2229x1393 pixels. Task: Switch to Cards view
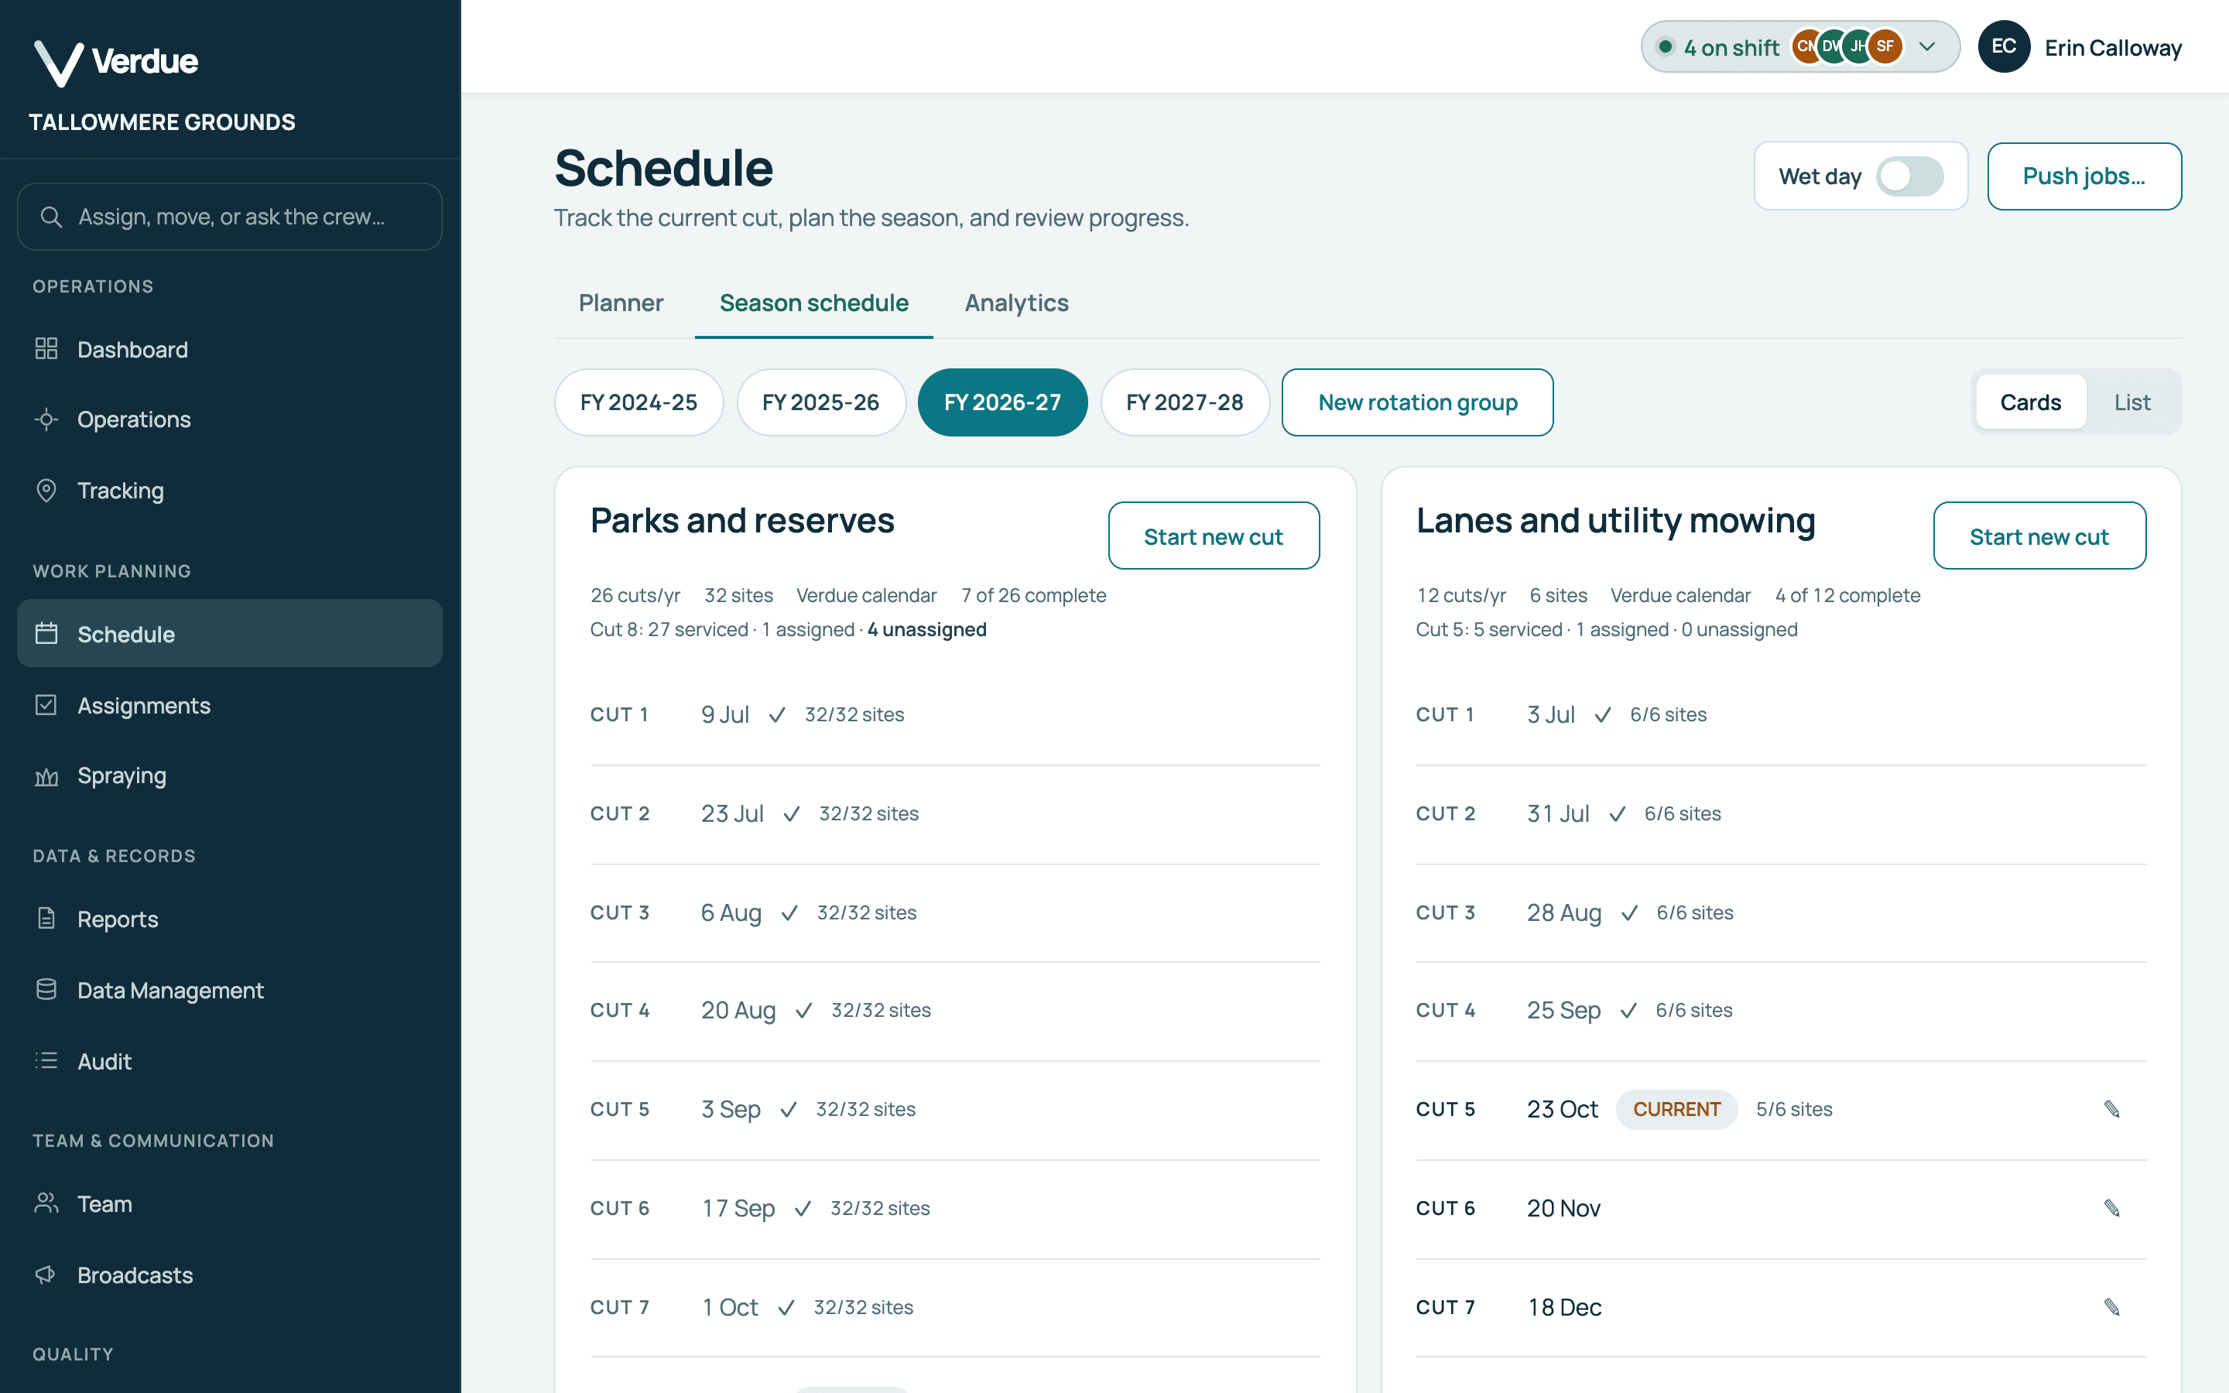(2030, 402)
